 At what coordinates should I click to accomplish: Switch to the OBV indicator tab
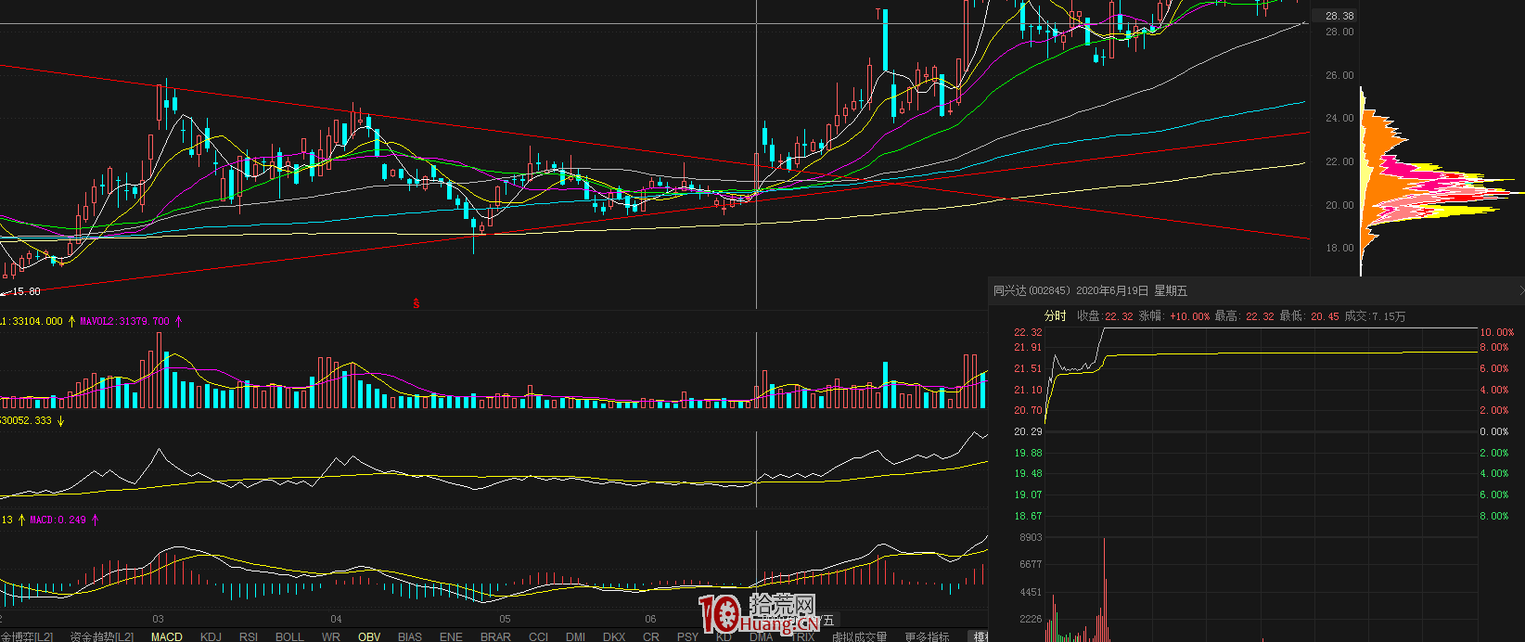click(x=369, y=636)
